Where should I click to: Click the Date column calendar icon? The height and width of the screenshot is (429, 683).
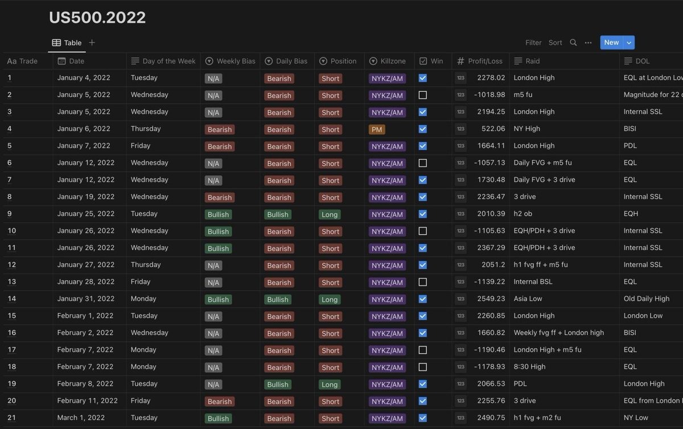coord(61,61)
